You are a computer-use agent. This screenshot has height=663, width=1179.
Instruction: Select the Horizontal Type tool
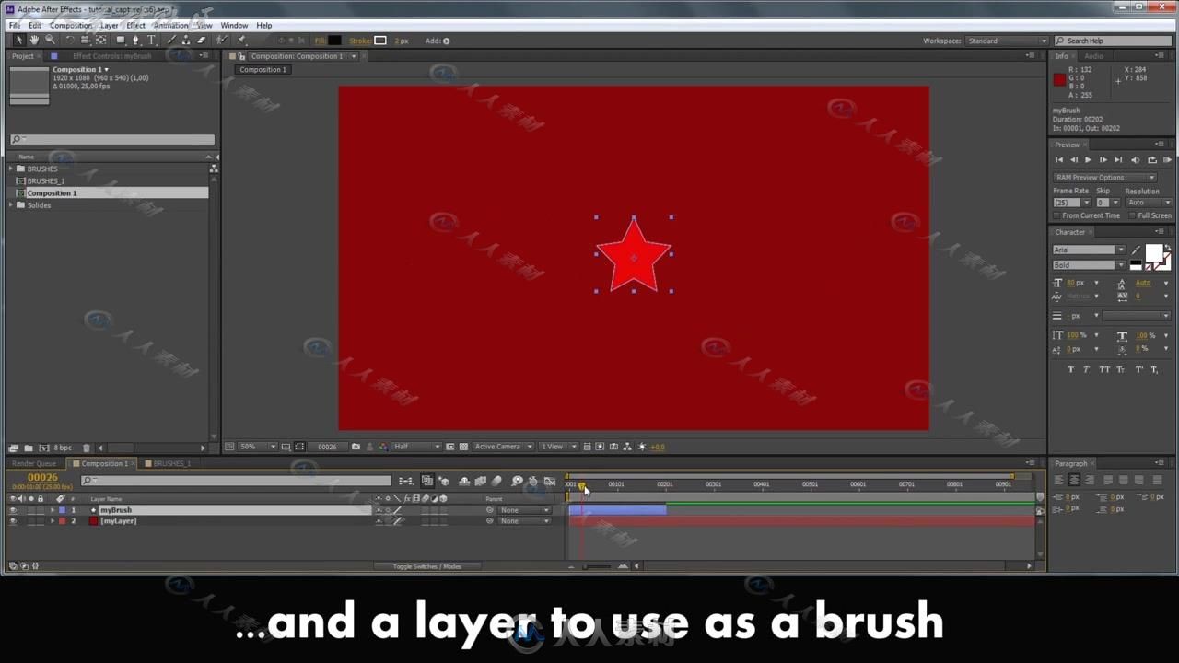pos(151,41)
